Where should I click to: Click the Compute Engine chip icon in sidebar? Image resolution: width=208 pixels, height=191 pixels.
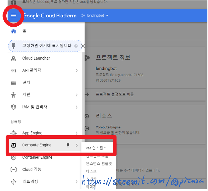tap(14, 145)
